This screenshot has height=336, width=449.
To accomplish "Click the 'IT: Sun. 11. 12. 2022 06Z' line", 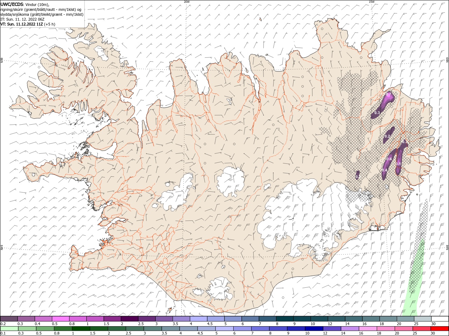I will (22, 19).
